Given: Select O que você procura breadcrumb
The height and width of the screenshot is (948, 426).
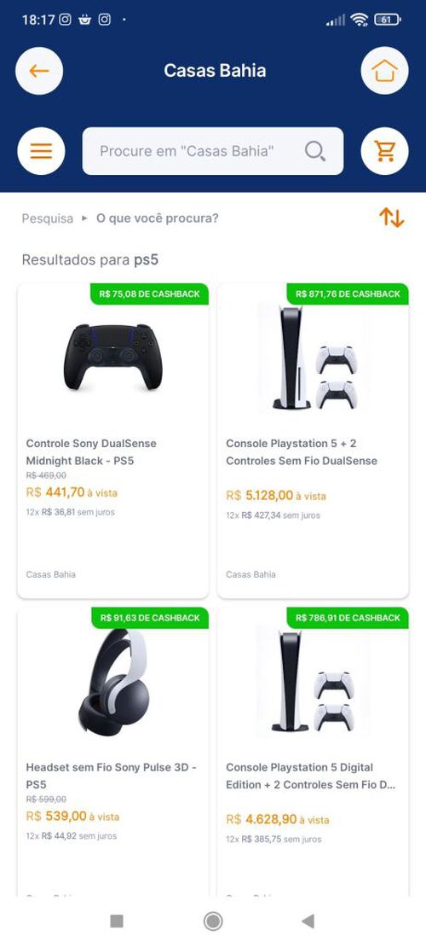Looking at the screenshot, I should [x=158, y=218].
